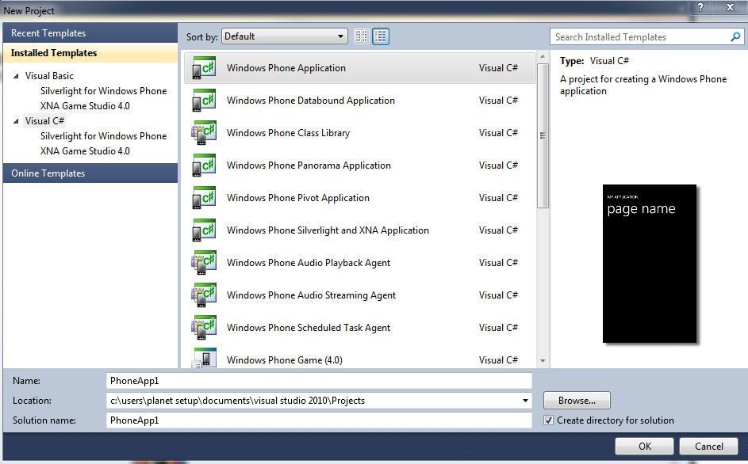This screenshot has width=748, height=464.
Task: Click the OK button
Action: pos(644,447)
